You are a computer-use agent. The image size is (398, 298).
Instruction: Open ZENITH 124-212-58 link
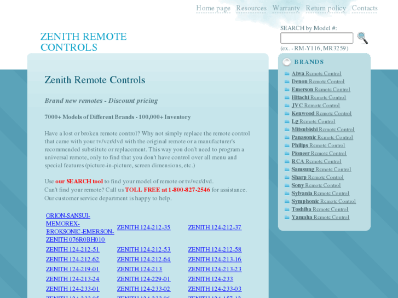215,249
